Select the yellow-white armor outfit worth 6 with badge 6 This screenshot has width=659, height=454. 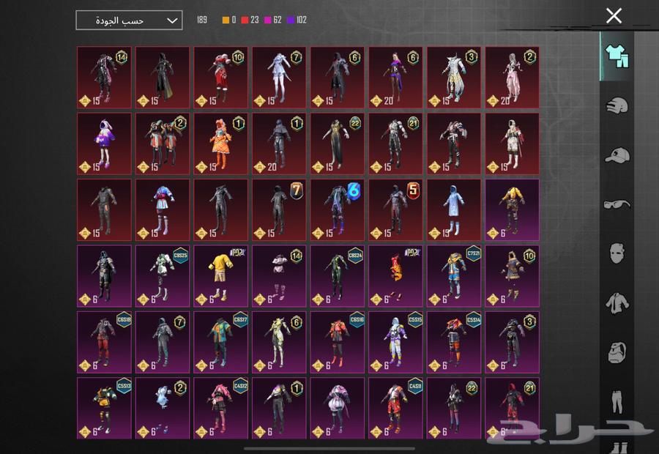279,342
